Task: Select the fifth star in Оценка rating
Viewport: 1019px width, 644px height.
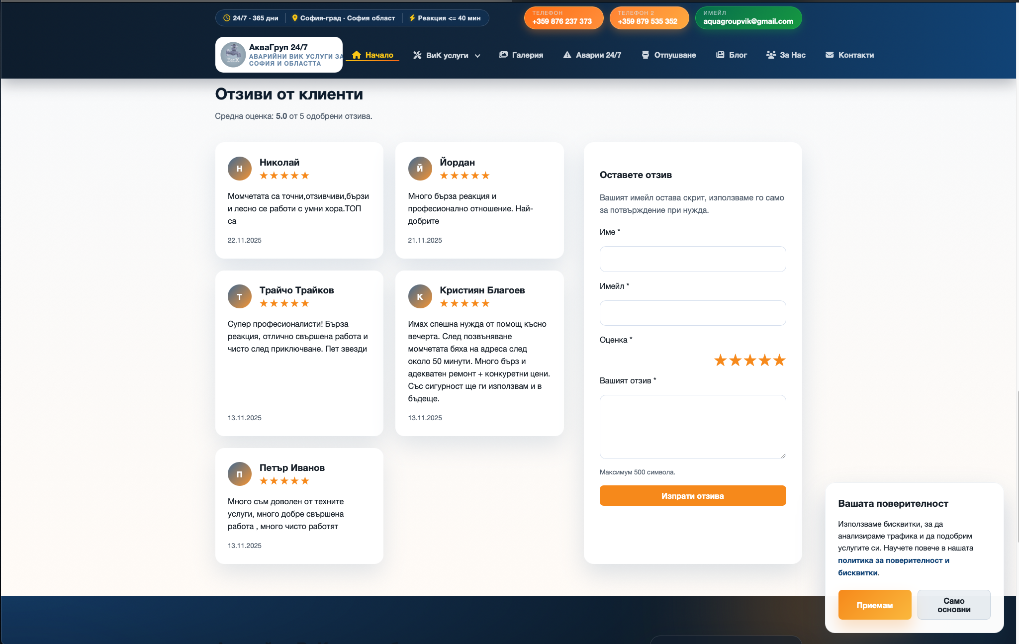Action: pyautogui.click(x=779, y=360)
